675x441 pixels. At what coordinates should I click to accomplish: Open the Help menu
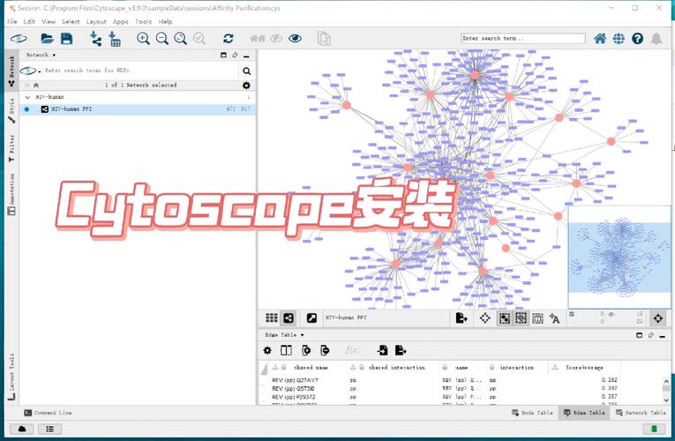tap(165, 21)
